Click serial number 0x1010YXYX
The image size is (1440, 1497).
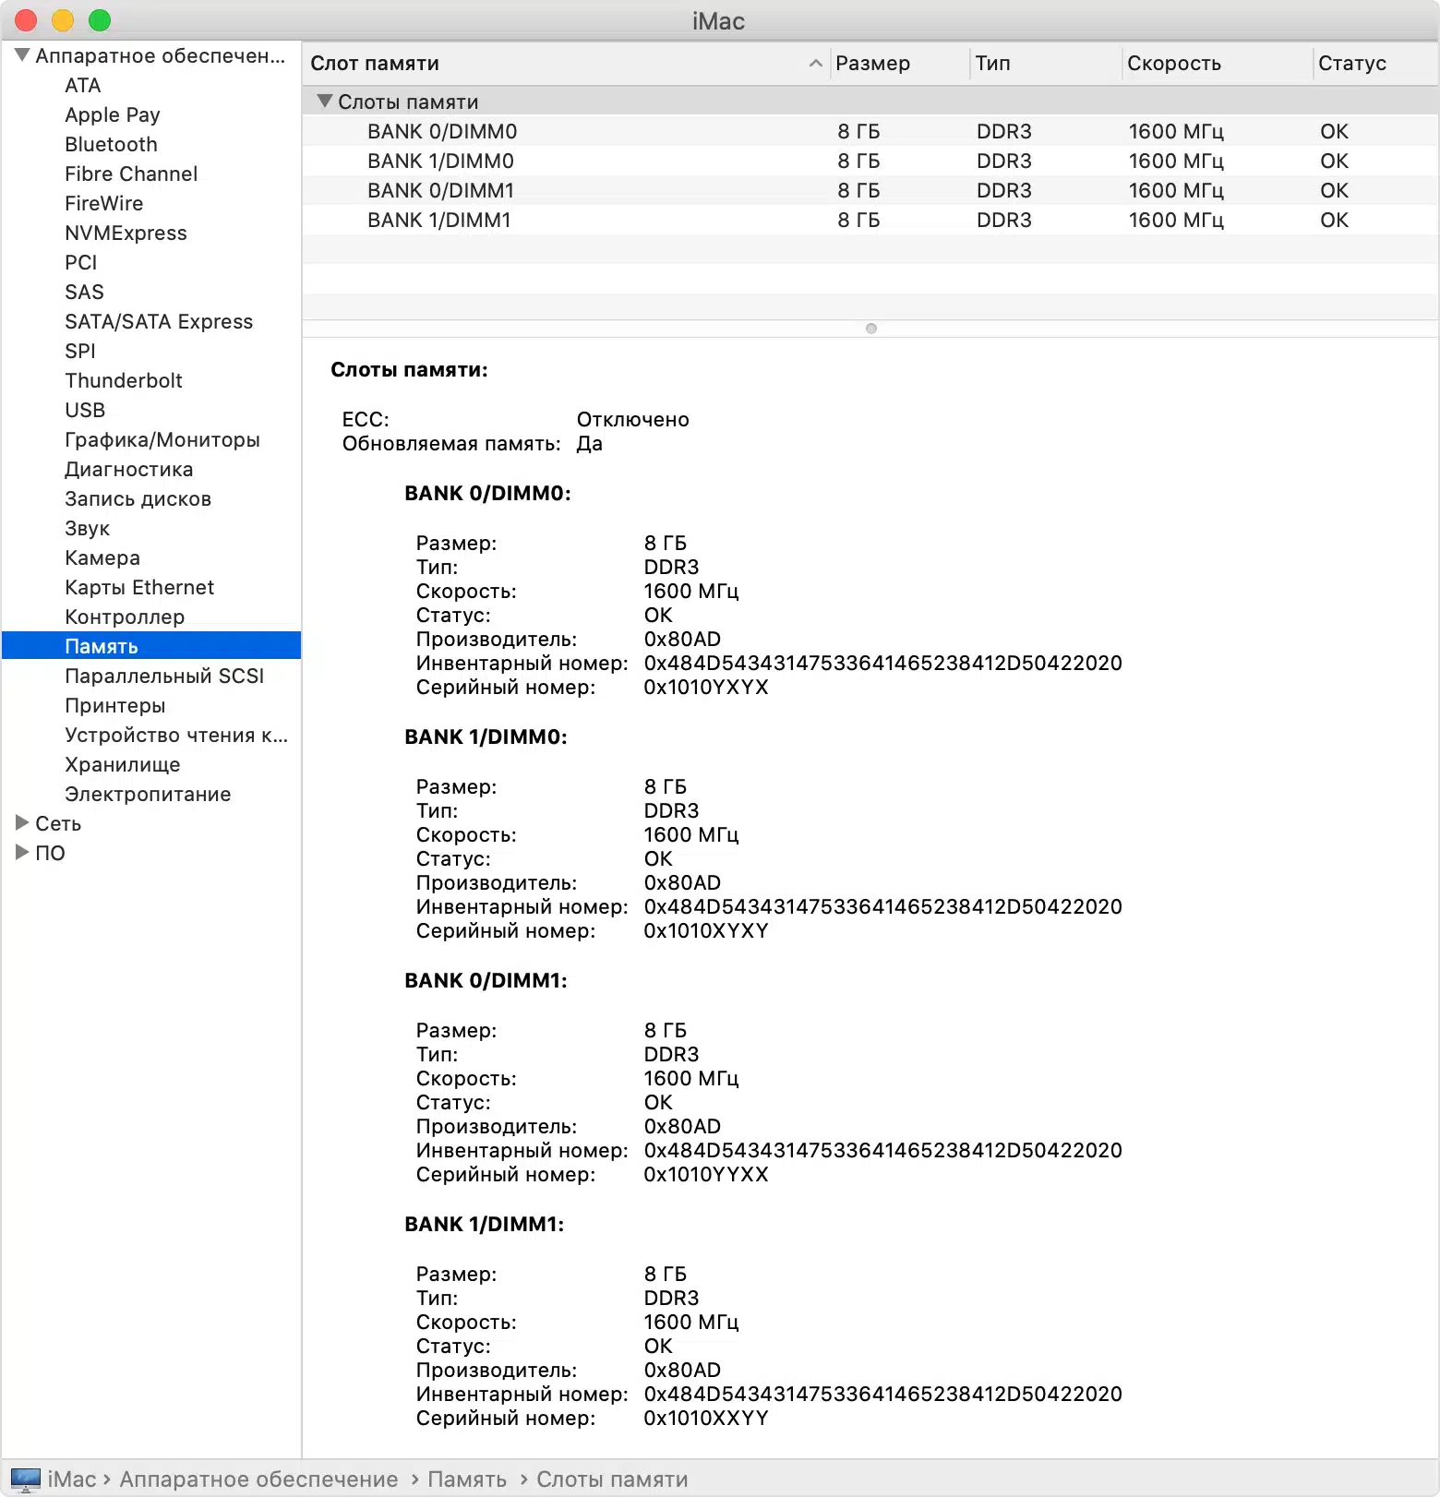pos(706,687)
